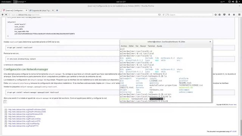Open the Terminal app menu in top bar
242x136 pixels.
pyautogui.click(x=20, y=2)
